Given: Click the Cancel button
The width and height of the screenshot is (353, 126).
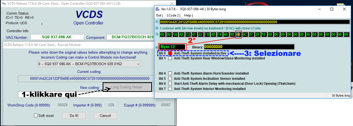Looking at the screenshot, I should pyautogui.click(x=105, y=116).
